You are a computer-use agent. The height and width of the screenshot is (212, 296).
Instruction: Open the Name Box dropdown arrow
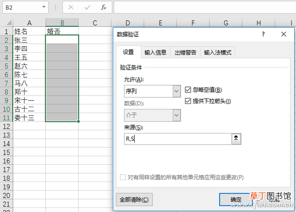[x=44, y=7]
